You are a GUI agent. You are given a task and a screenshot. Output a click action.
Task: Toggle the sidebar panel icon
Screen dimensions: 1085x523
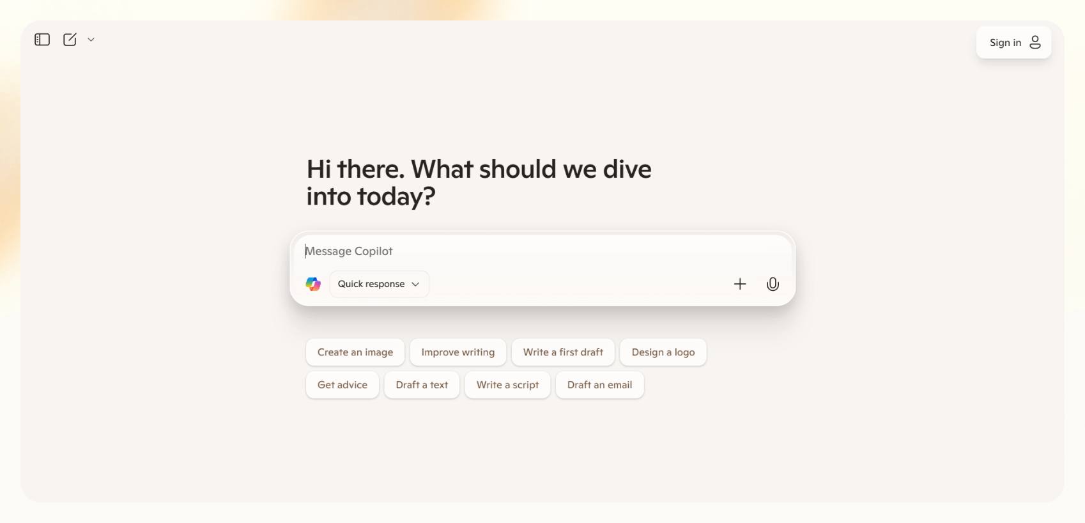pyautogui.click(x=42, y=40)
